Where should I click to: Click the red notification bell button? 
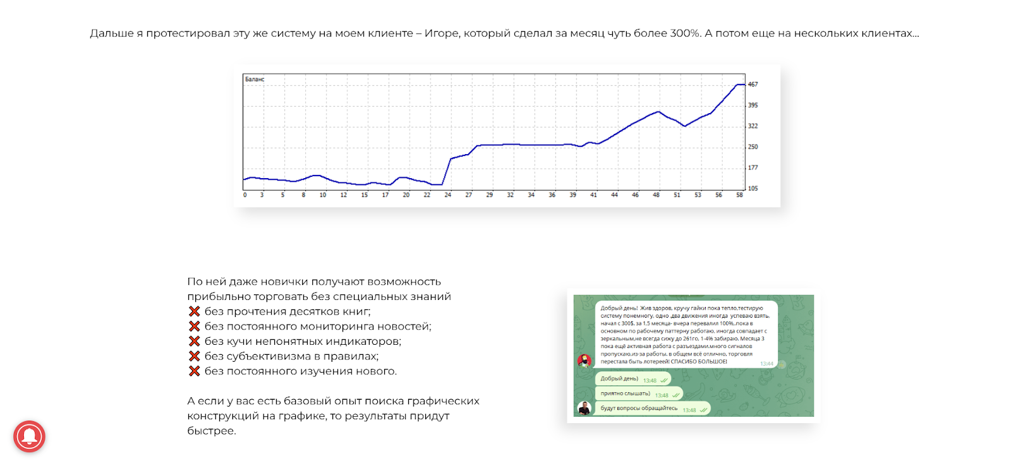point(29,436)
